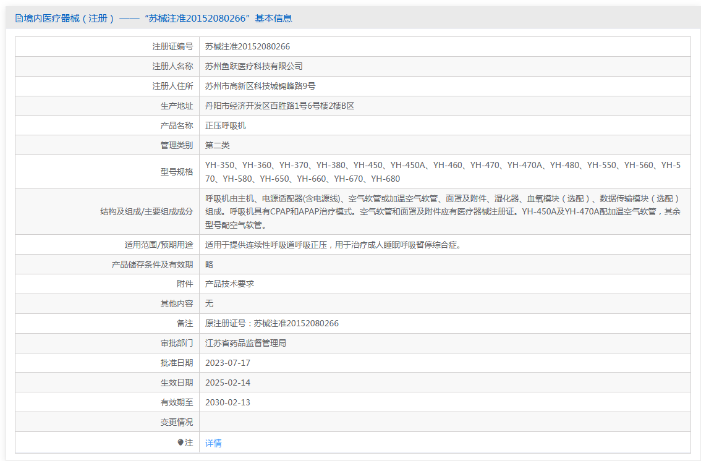Image resolution: width=701 pixels, height=461 pixels.
Task: Select the 附件 label
Action: point(185,284)
